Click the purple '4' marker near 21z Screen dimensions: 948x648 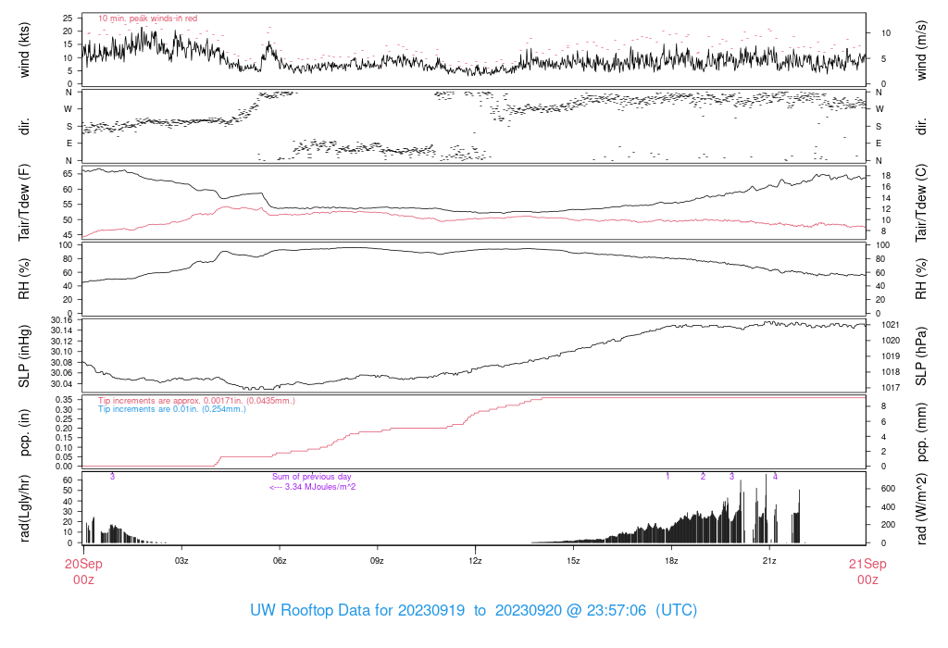[775, 477]
